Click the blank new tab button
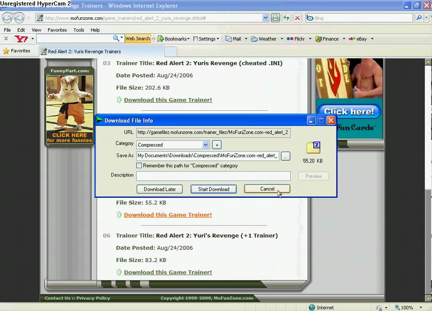Viewport: 432px width, 311px height. pyautogui.click(x=171, y=51)
